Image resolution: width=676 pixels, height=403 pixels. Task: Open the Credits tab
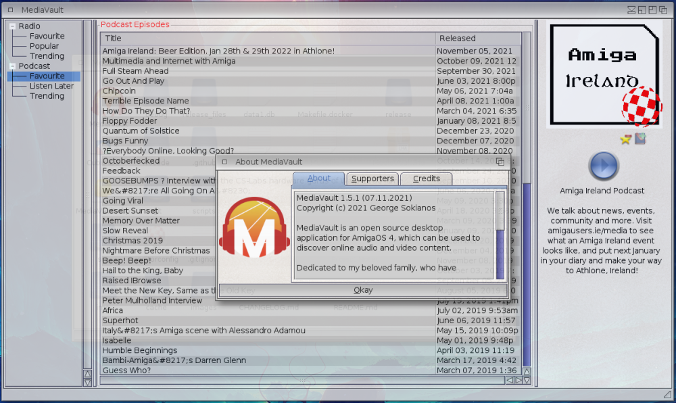pyautogui.click(x=426, y=179)
